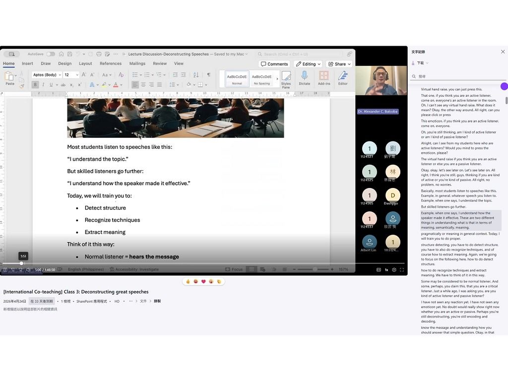
Task: Open the Add-ins button
Action: 323,78
